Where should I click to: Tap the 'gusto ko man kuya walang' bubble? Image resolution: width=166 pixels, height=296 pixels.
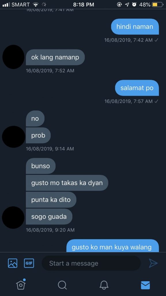(x=113, y=246)
